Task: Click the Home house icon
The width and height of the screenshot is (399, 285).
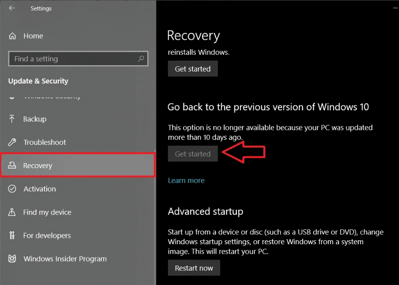Action: (x=12, y=36)
